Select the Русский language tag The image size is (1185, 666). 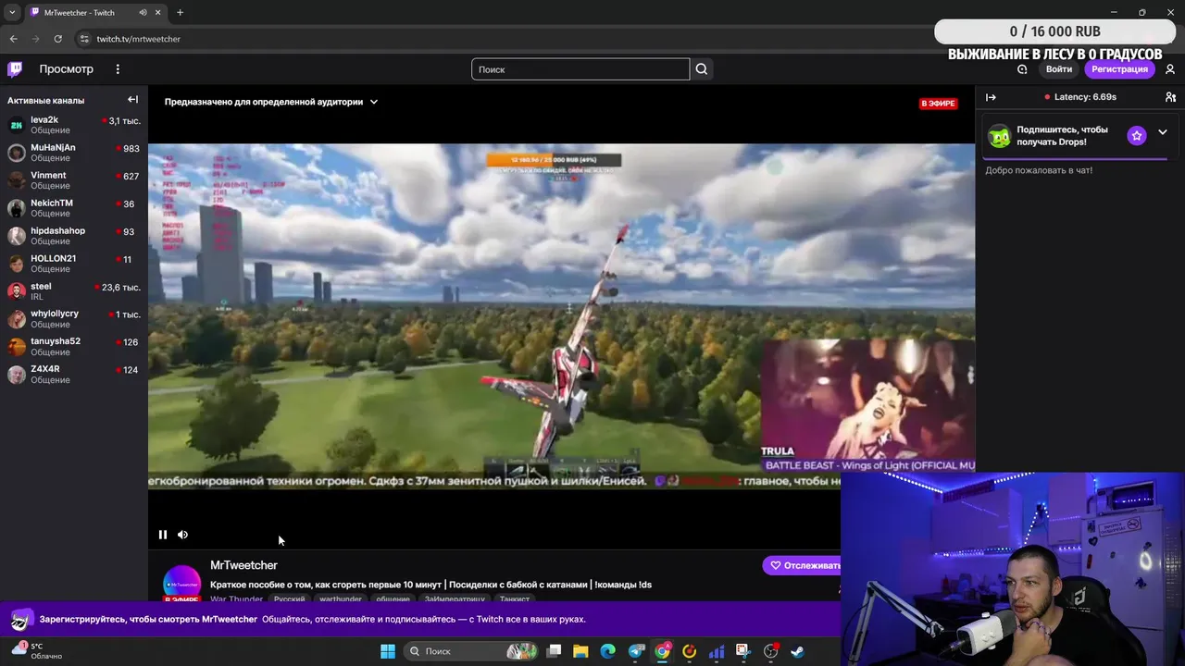click(x=289, y=599)
